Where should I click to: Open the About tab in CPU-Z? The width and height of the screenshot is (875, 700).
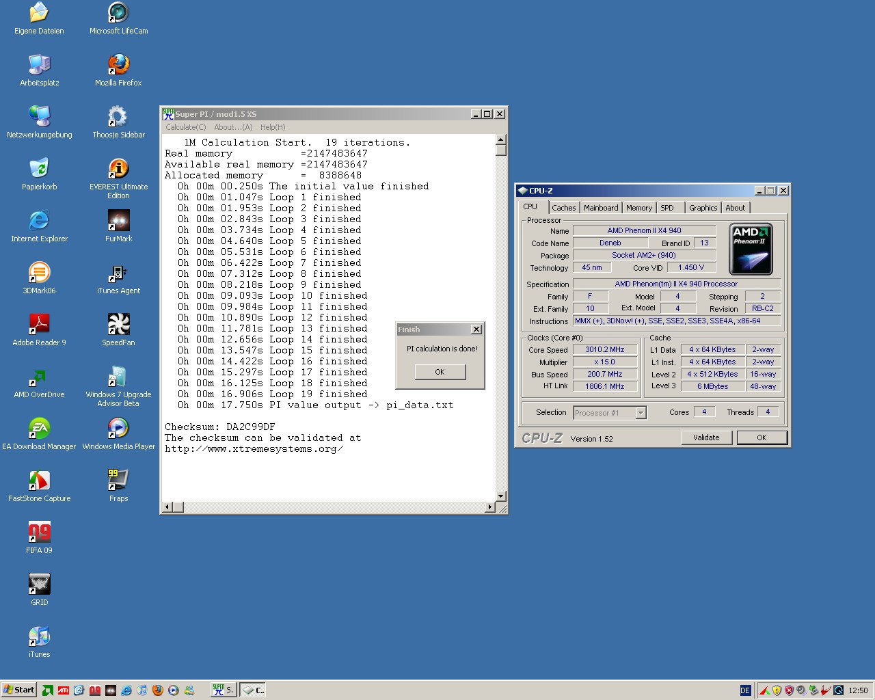coord(736,208)
